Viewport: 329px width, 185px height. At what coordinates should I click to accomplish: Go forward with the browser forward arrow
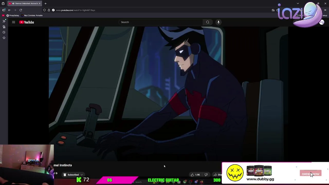coord(15,10)
